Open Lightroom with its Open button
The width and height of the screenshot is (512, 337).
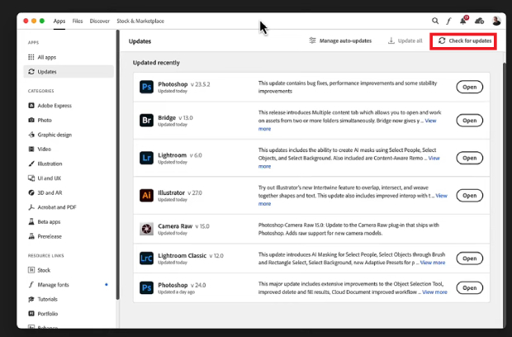coord(469,158)
